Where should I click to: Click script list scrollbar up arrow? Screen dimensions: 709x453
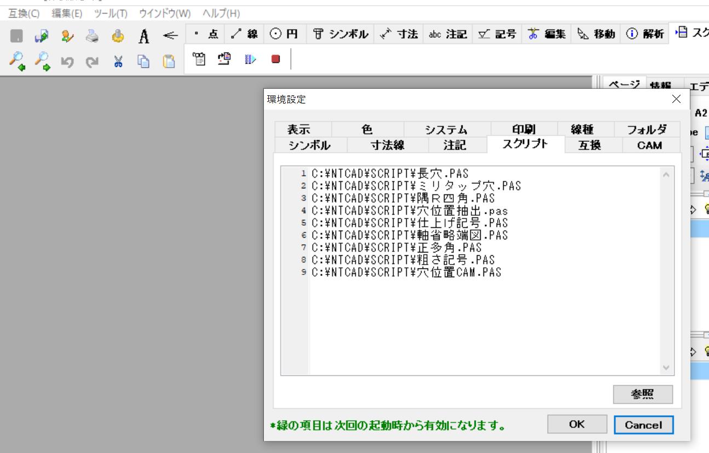tap(666, 175)
